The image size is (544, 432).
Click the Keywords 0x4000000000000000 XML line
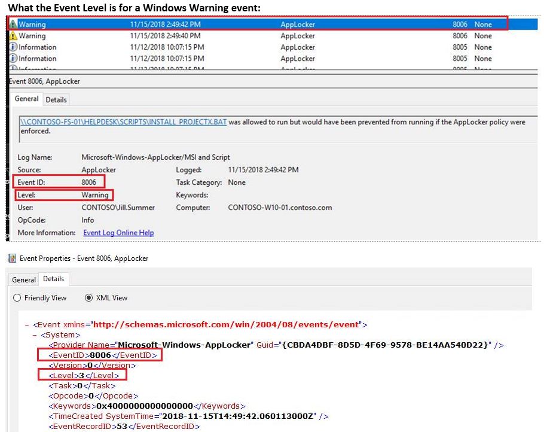pos(147,406)
